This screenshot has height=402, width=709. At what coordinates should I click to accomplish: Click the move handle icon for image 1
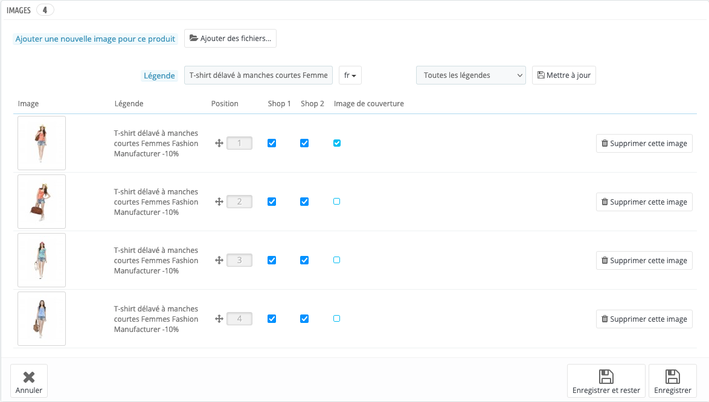(219, 143)
